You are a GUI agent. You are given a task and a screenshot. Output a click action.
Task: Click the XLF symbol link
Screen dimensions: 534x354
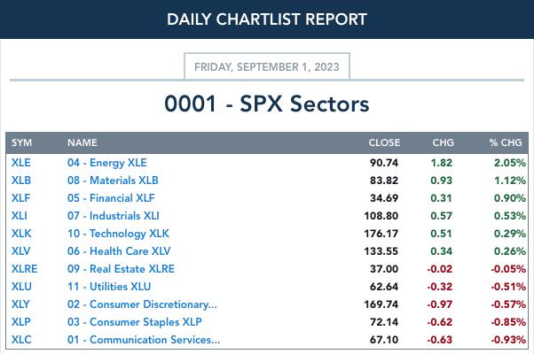tap(20, 198)
